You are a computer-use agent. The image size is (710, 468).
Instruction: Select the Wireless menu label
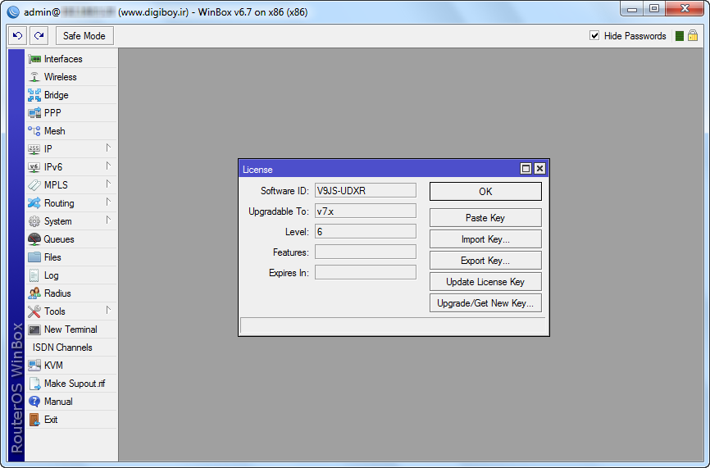pos(60,77)
